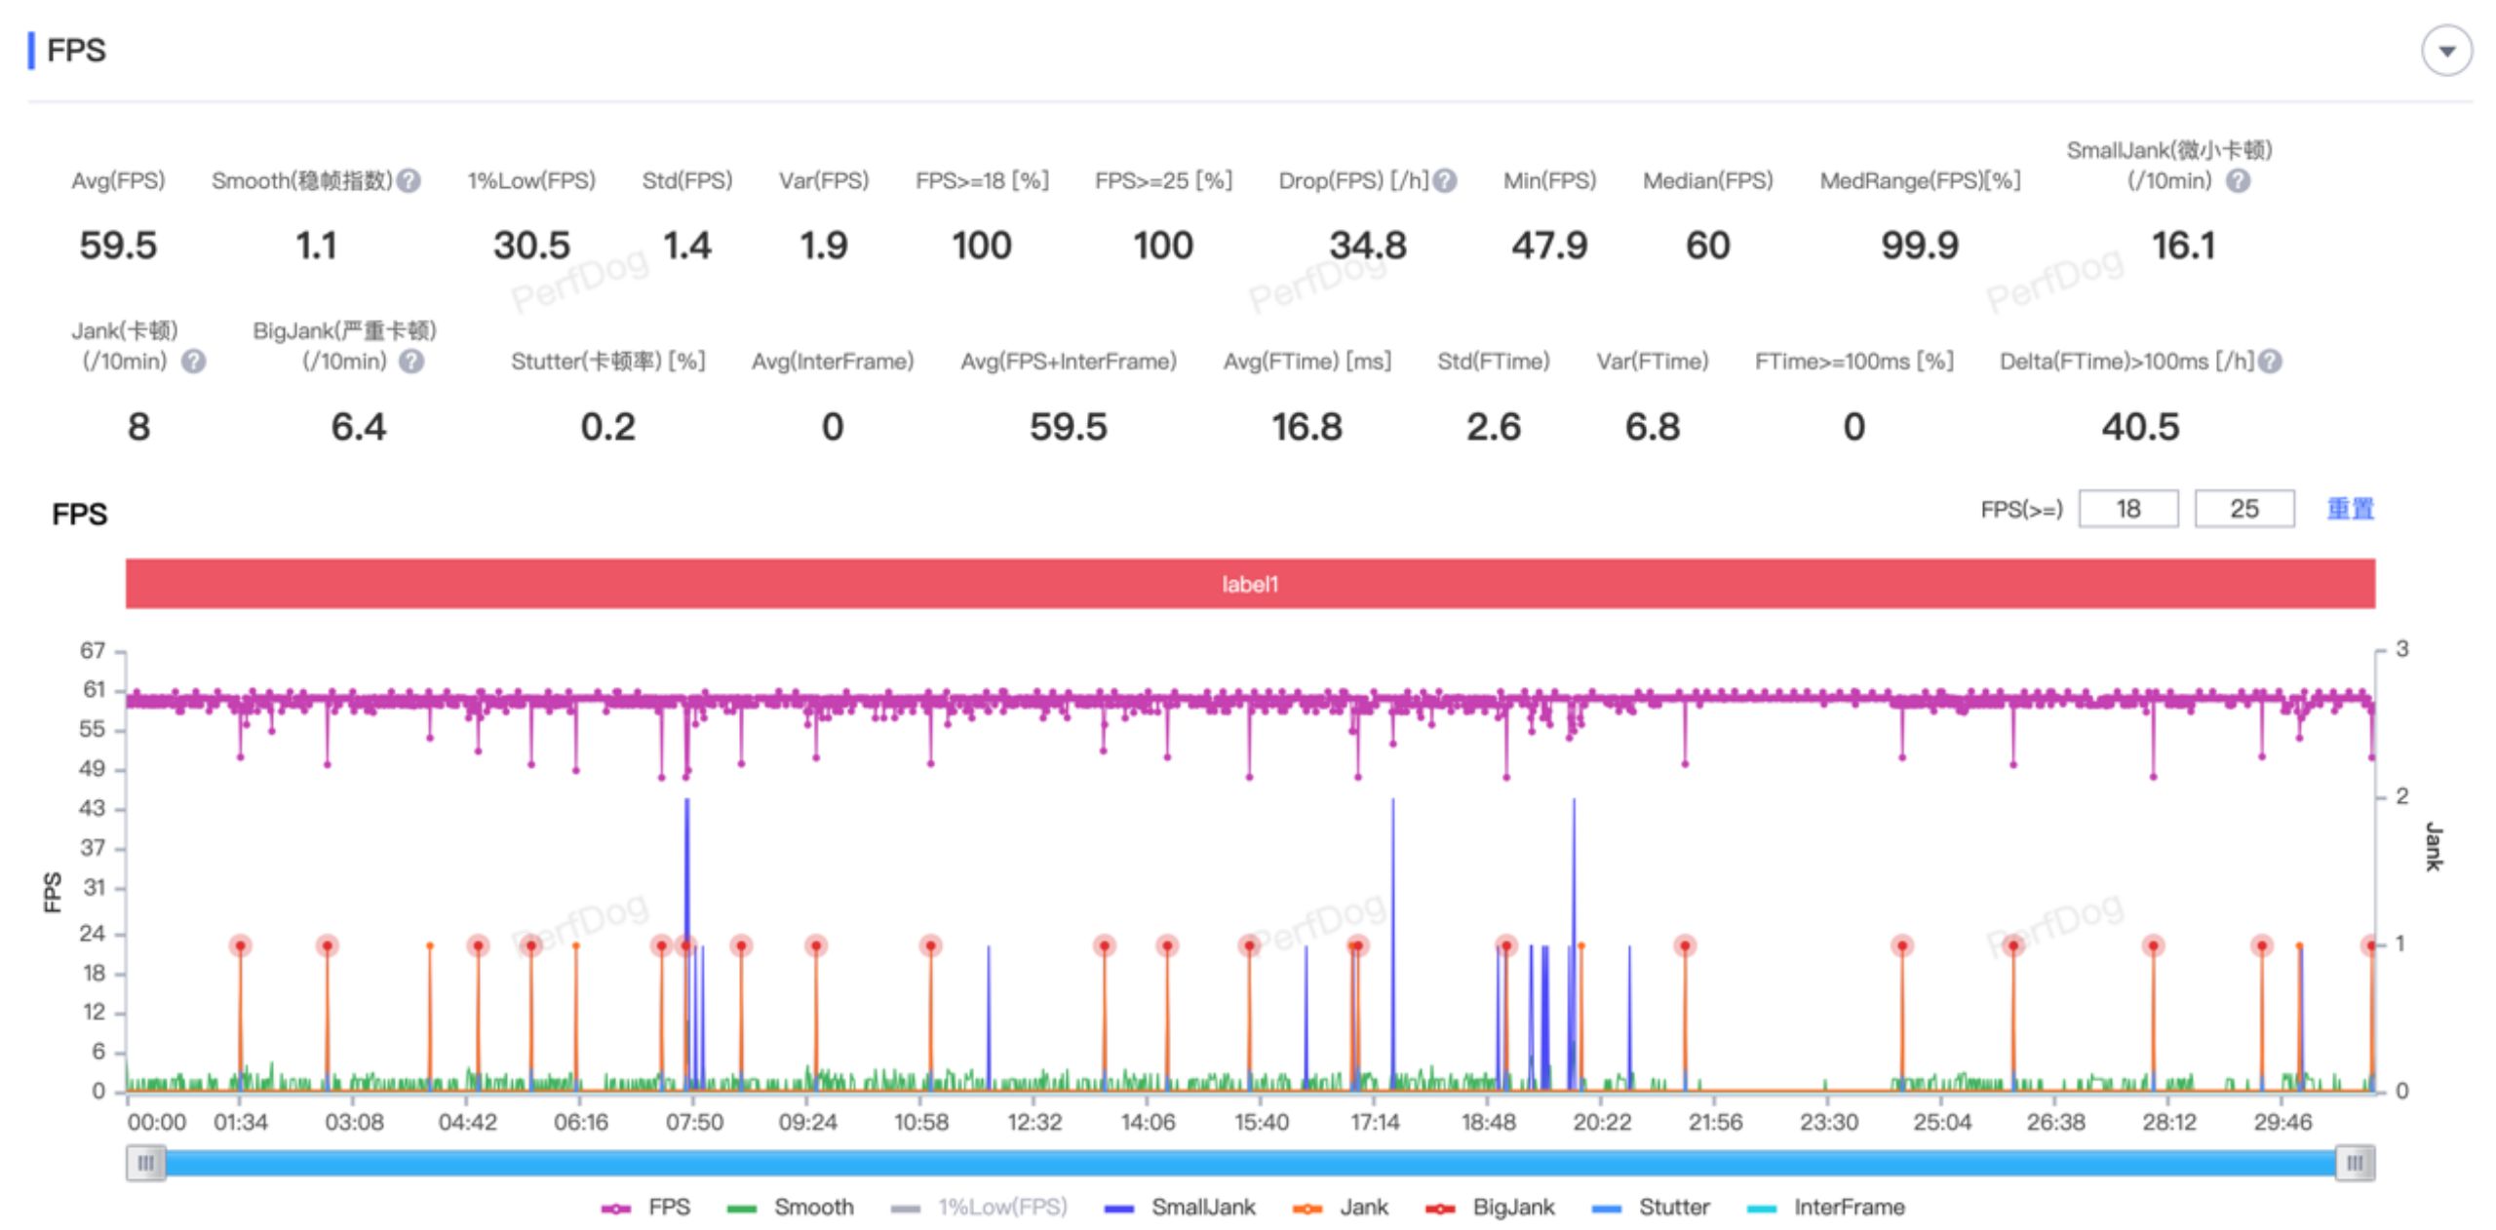Click the Avg(FTime) [ms] value 16.8
Image resolution: width=2496 pixels, height=1230 pixels.
[1306, 427]
